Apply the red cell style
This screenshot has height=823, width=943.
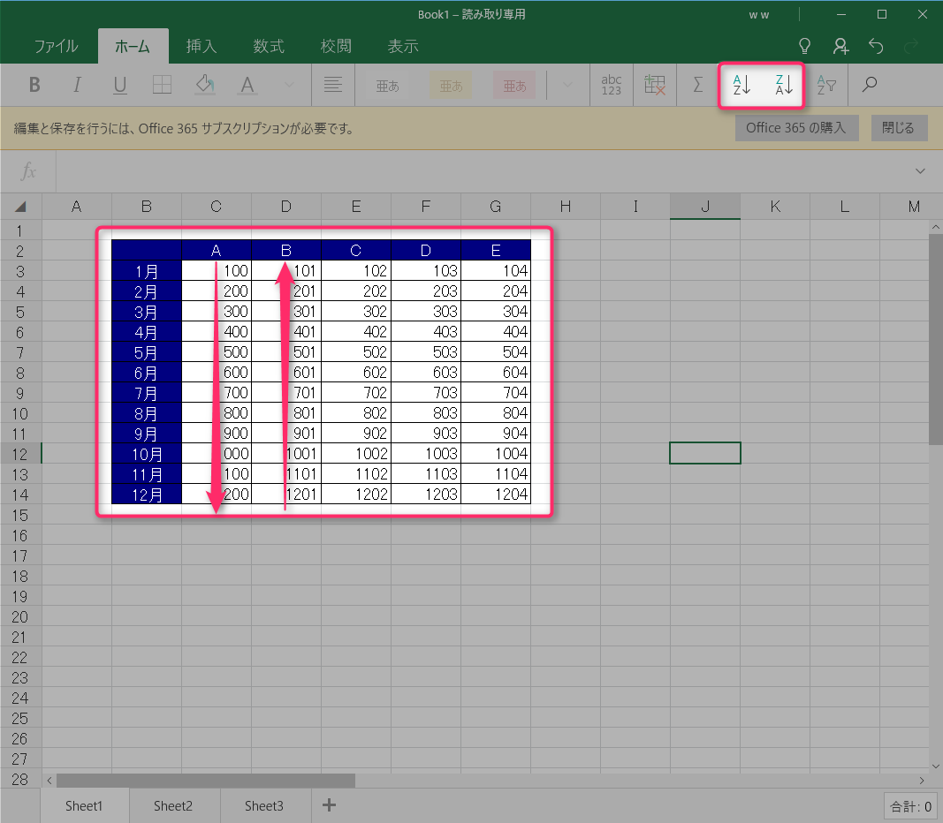click(514, 86)
